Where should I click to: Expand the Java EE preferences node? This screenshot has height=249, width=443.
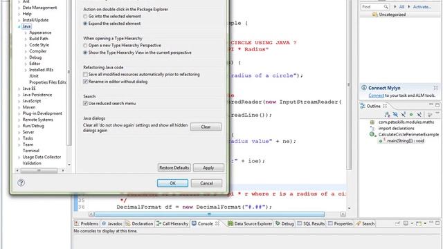tap(19, 89)
